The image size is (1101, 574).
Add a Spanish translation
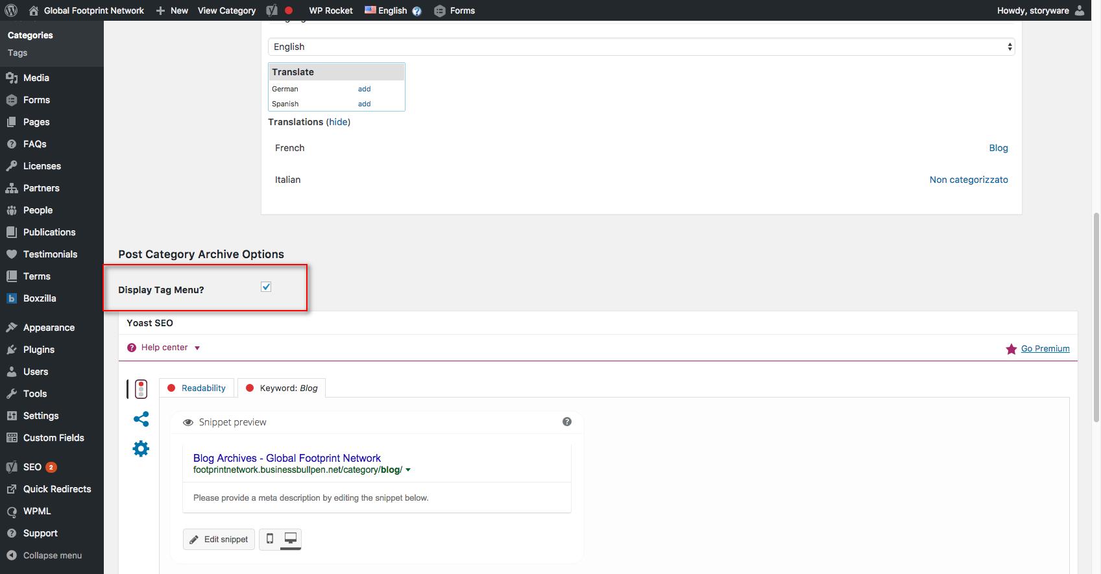coord(365,104)
